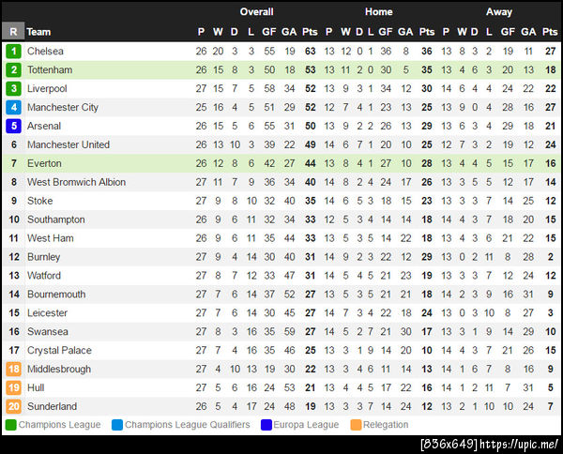Open the Crystal Palace team link
563x454 pixels.
tap(61, 350)
